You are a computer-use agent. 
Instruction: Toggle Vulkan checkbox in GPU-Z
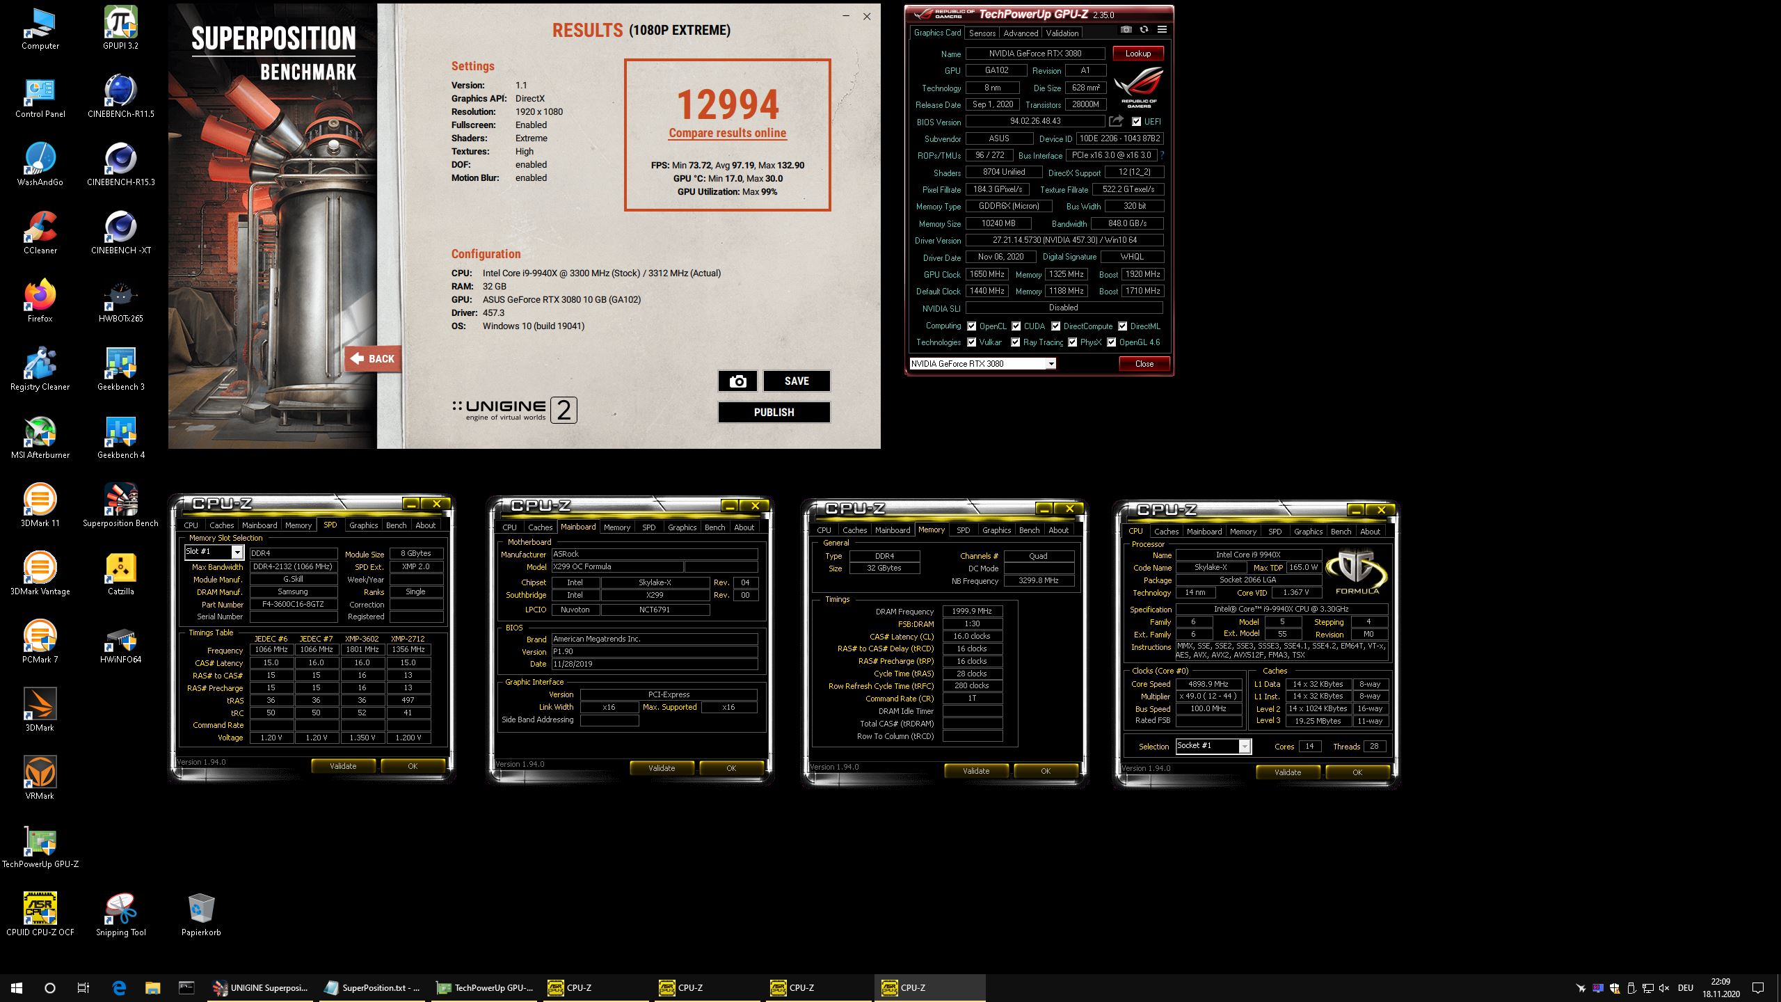coord(972,342)
